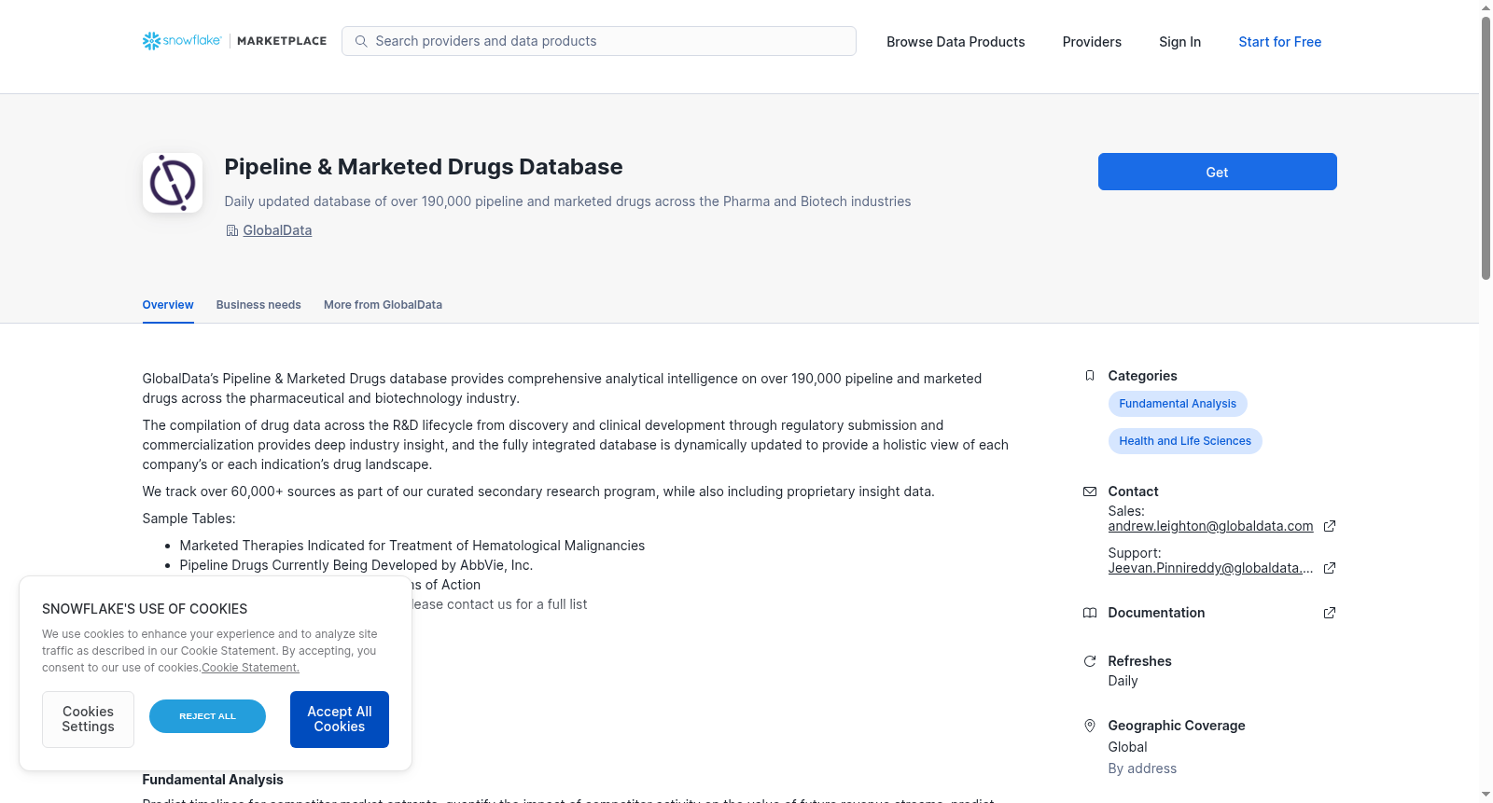Click Sign In
This screenshot has width=1493, height=803.
(1179, 42)
